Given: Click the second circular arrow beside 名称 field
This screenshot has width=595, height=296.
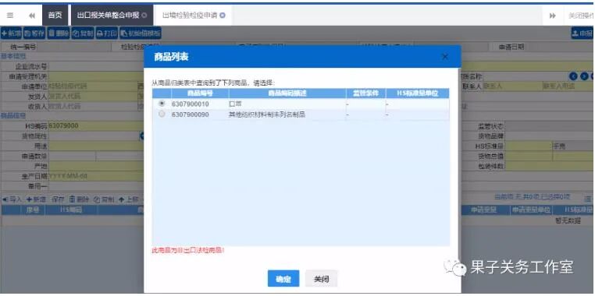Looking at the screenshot, I should tap(584, 76).
